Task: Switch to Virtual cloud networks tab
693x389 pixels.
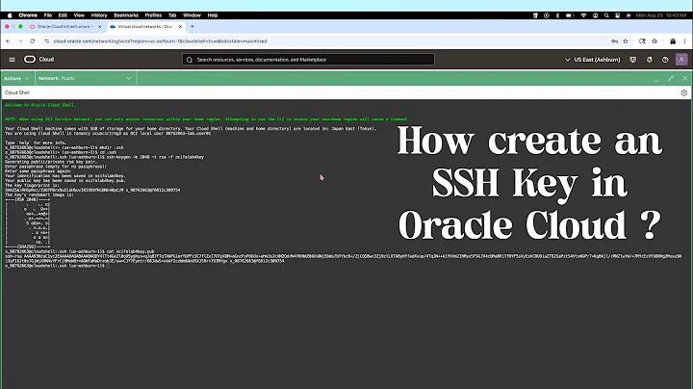Action: (146, 27)
